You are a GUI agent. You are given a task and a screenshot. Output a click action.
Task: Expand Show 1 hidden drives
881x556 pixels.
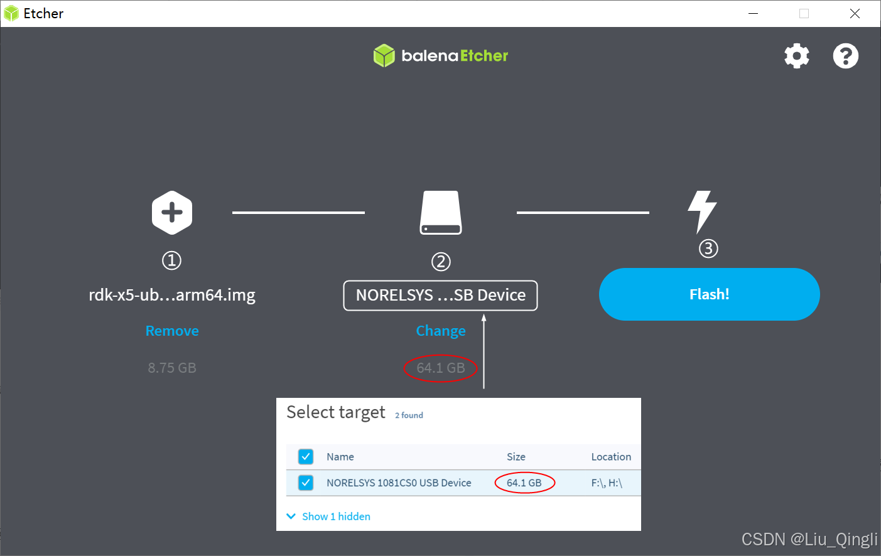pos(328,516)
